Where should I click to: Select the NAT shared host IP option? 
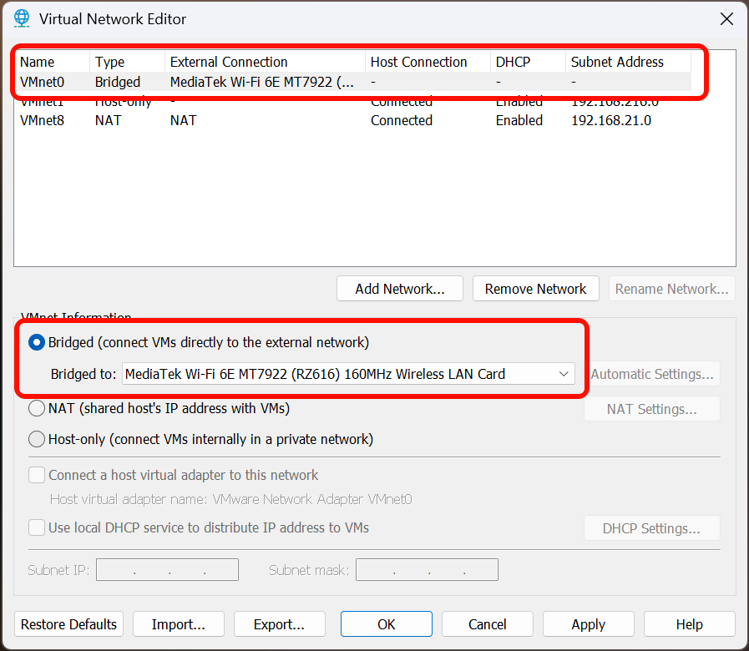coord(37,408)
